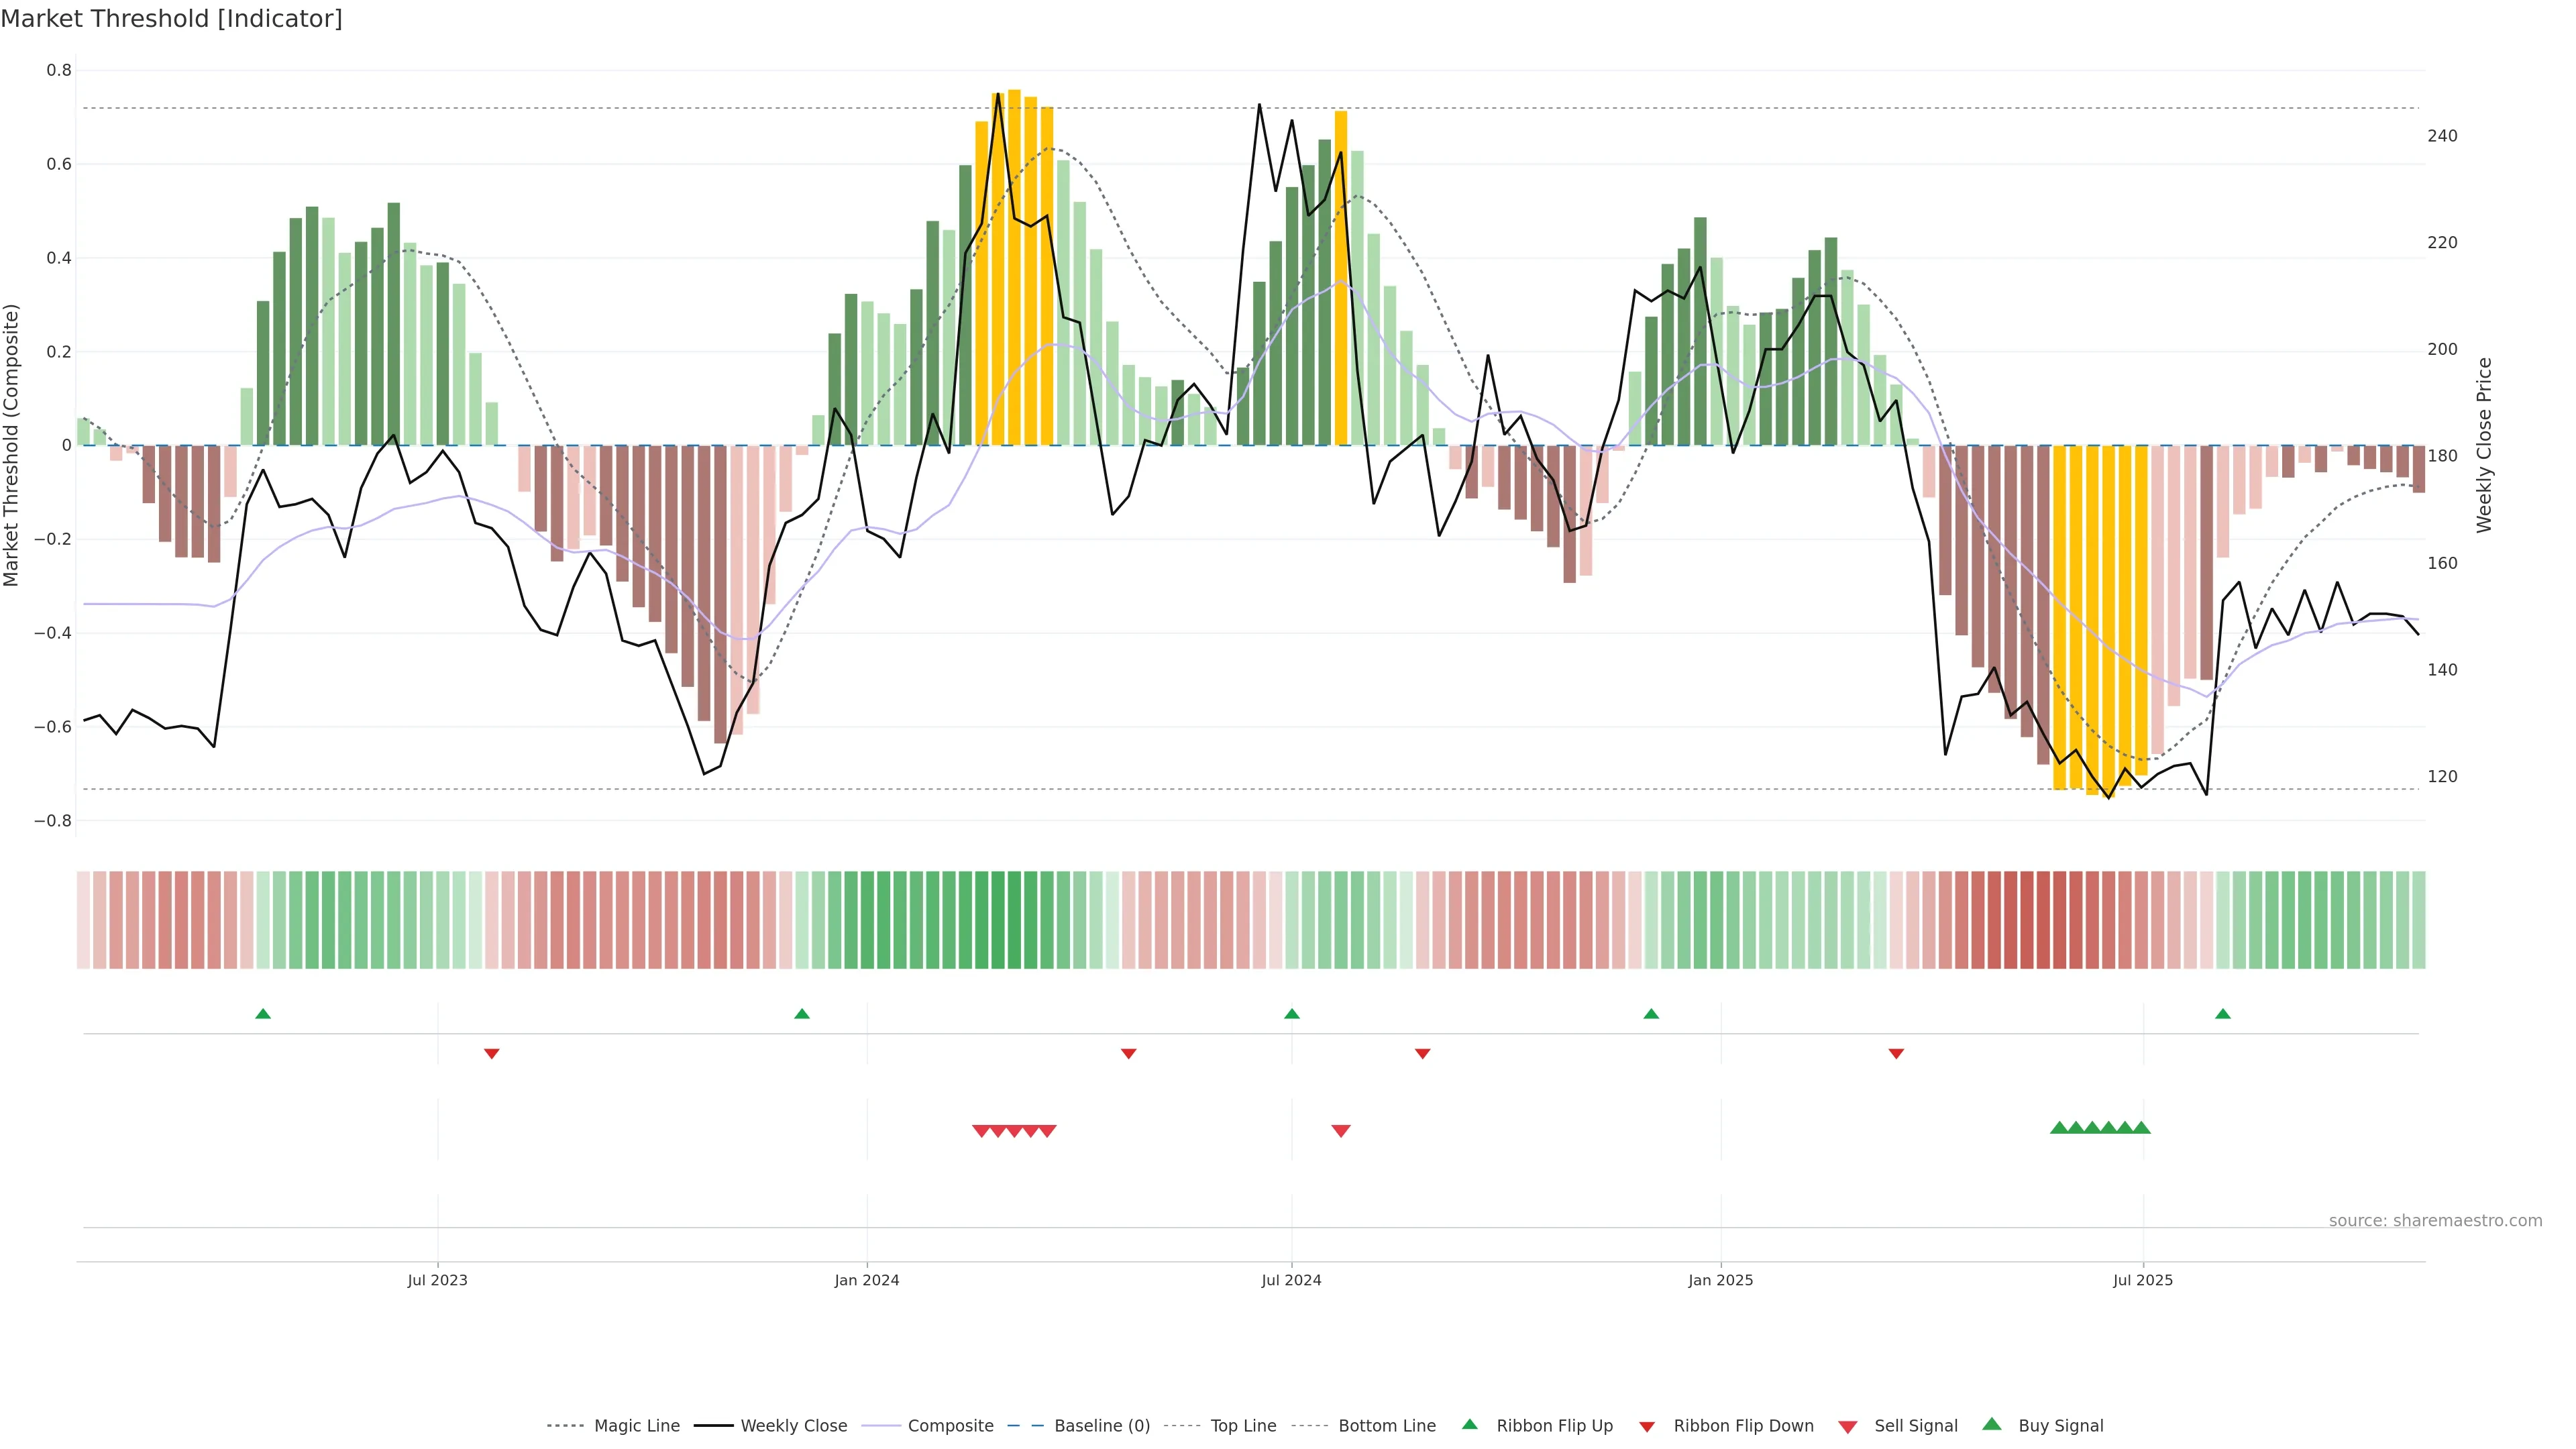Click Buy Signal legend triangle icon

[1991, 1424]
